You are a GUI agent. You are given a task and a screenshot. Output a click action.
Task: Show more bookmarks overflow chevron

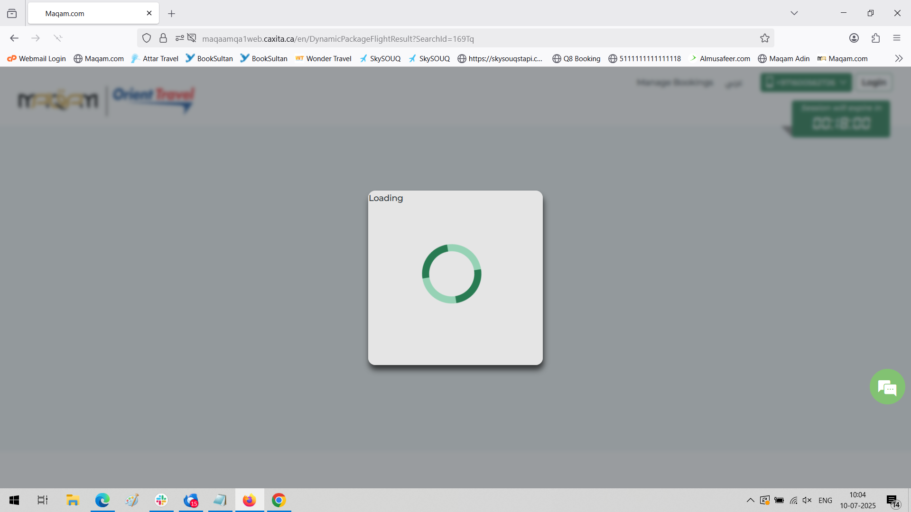click(x=898, y=59)
